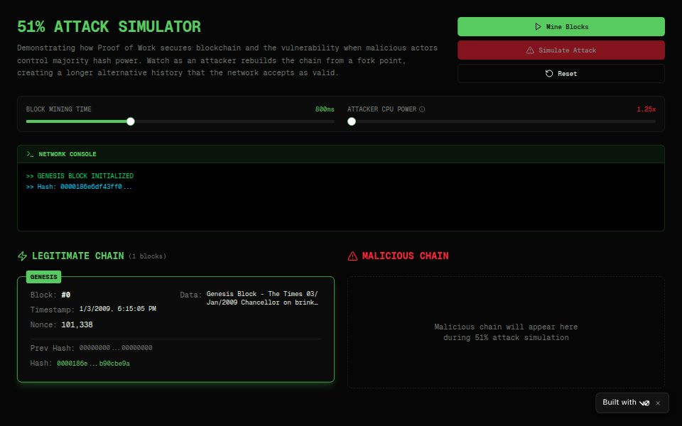Click the LEGITIMATE CHAIN heading
The image size is (682, 426).
pos(78,256)
